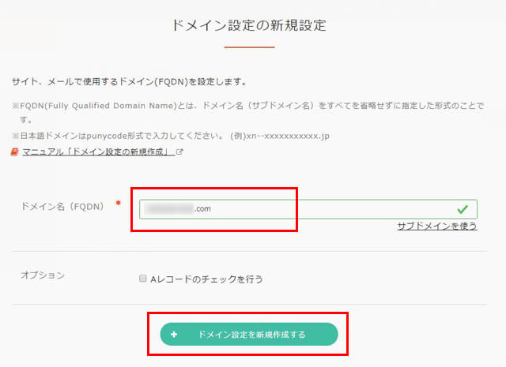Click ドメイン設定を新規作成する button
The width and height of the screenshot is (506, 367).
pos(249,335)
